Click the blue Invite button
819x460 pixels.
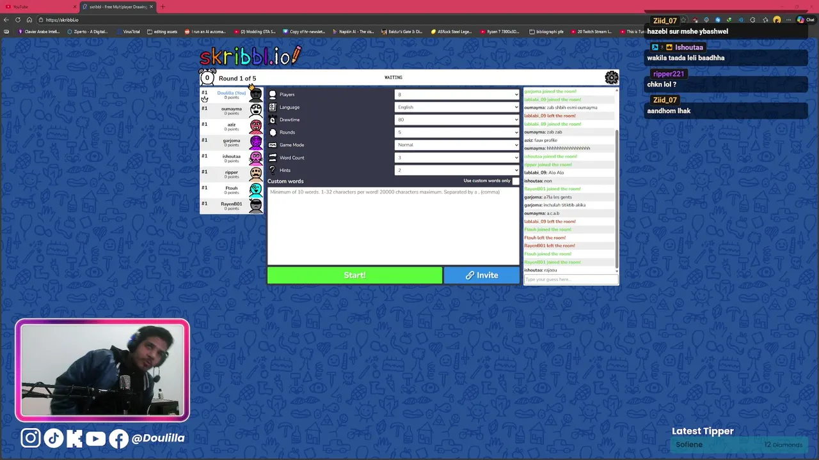click(x=482, y=275)
